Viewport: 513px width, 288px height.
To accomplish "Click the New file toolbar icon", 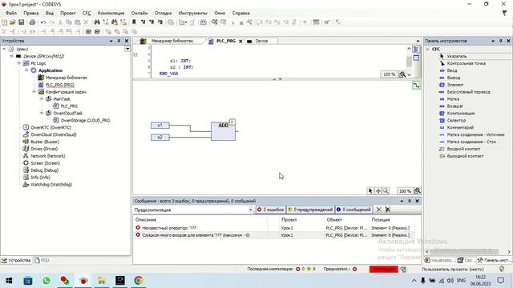I will tap(5, 22).
